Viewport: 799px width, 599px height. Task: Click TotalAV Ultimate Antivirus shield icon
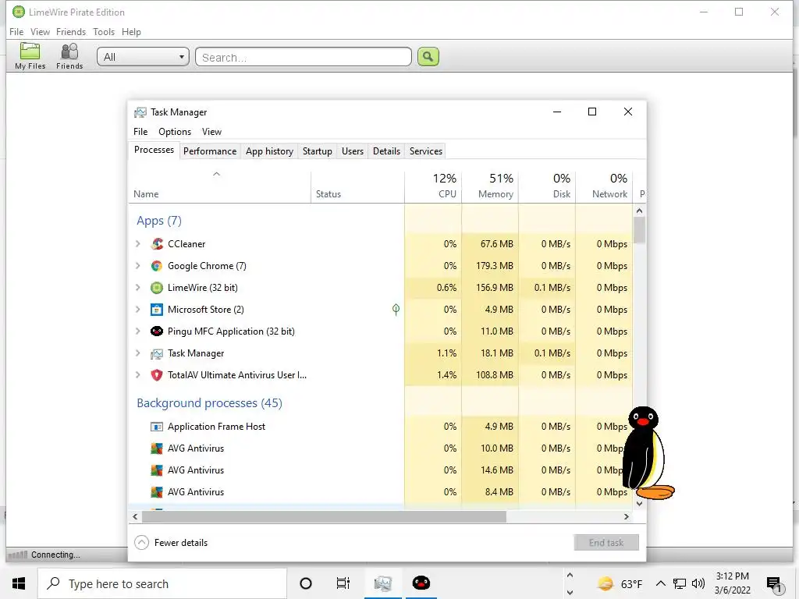pos(157,375)
